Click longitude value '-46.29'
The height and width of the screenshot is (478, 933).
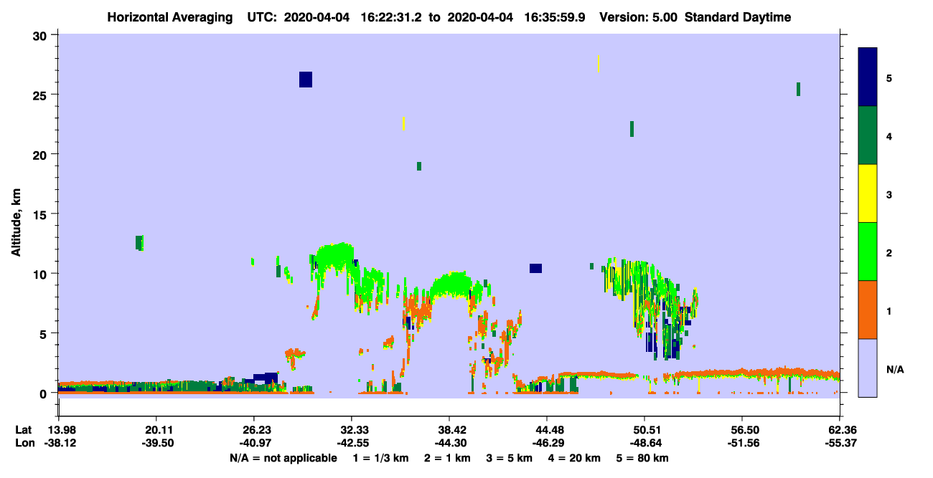click(x=547, y=444)
